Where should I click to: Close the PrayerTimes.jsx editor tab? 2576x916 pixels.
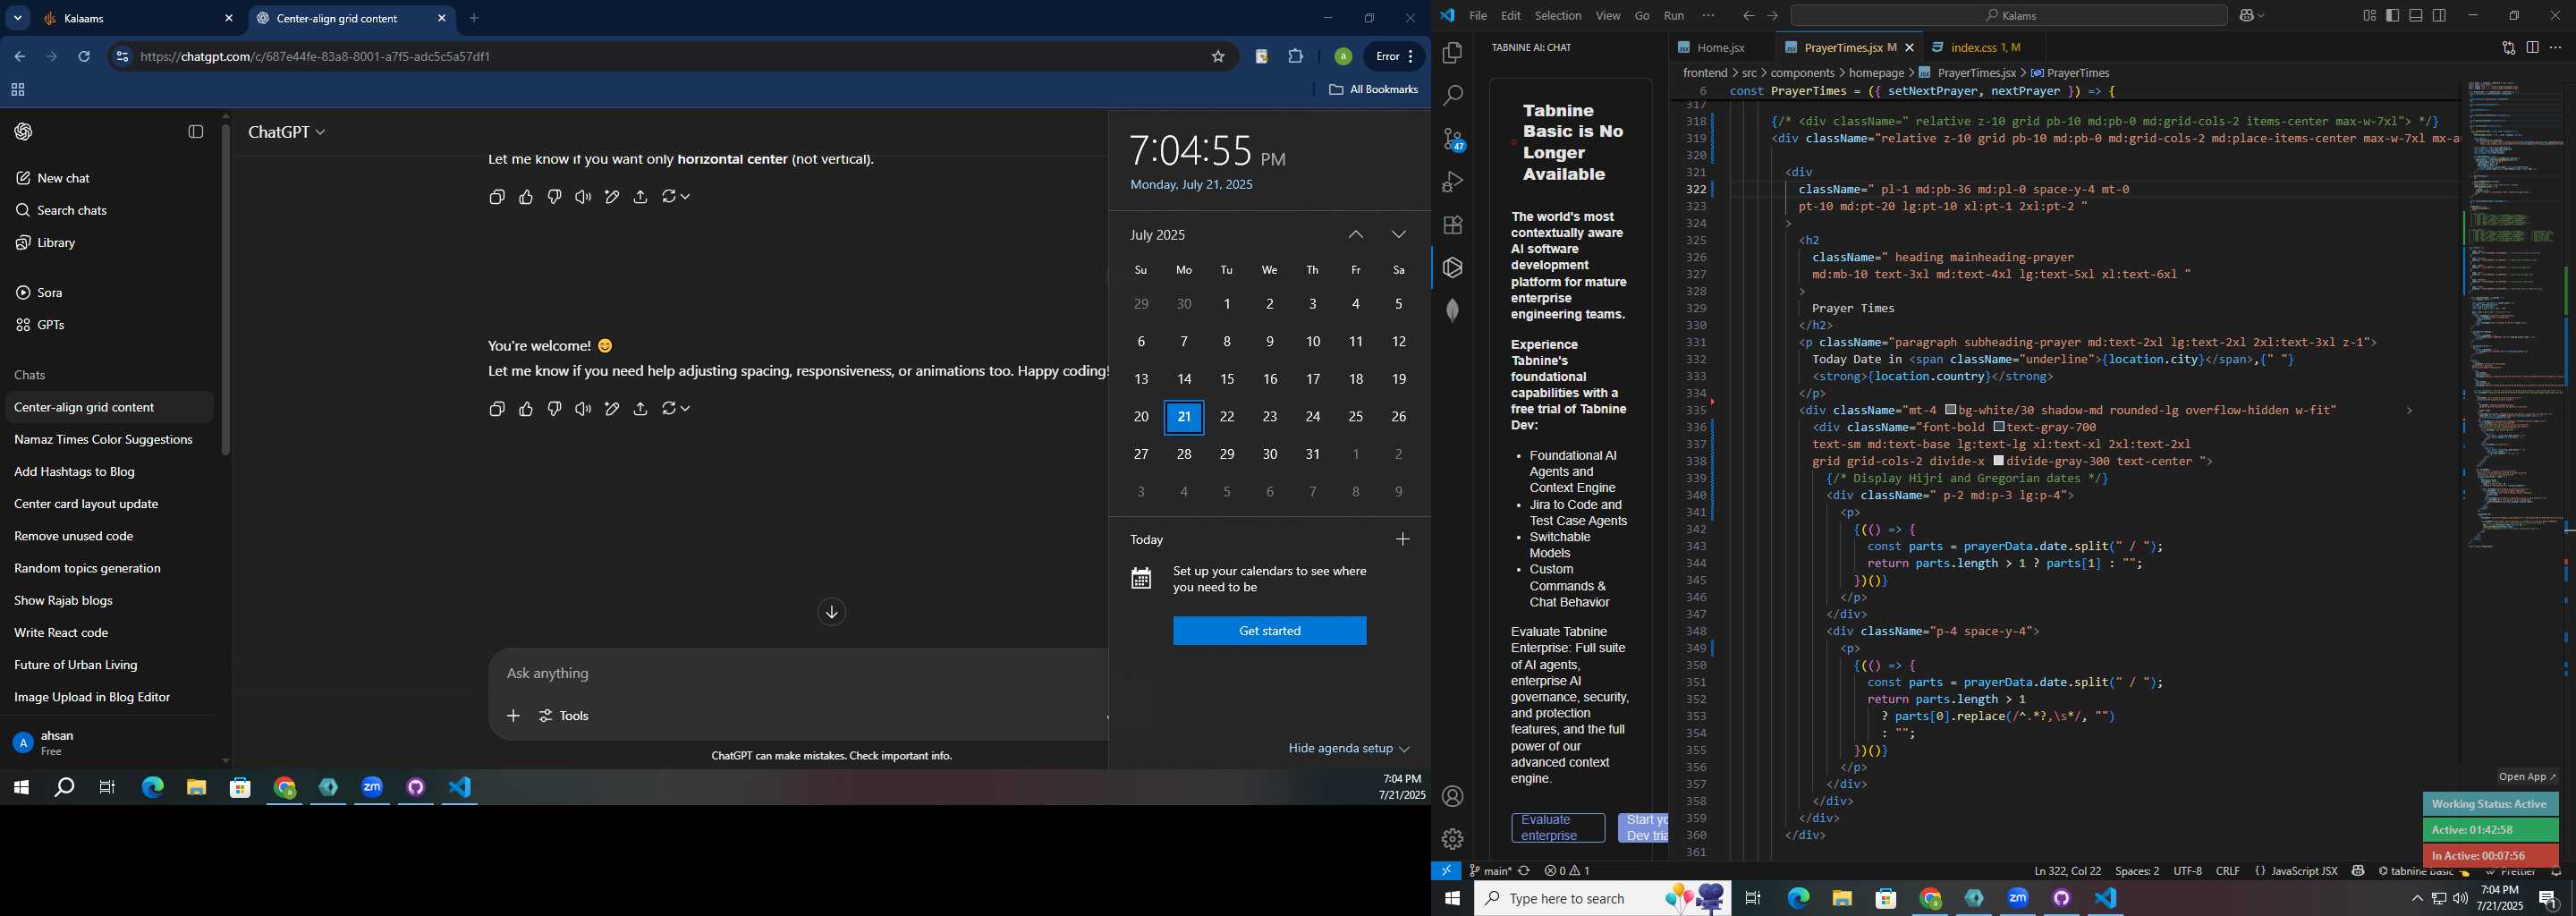[x=1909, y=48]
